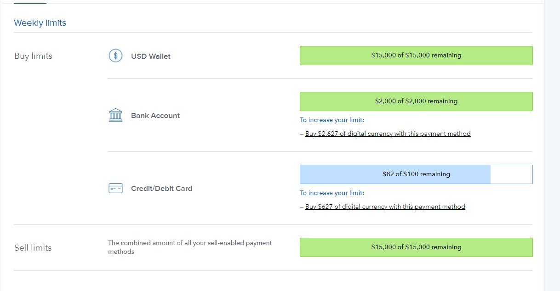Click the USD Wallet dollar-sign icon

point(115,56)
